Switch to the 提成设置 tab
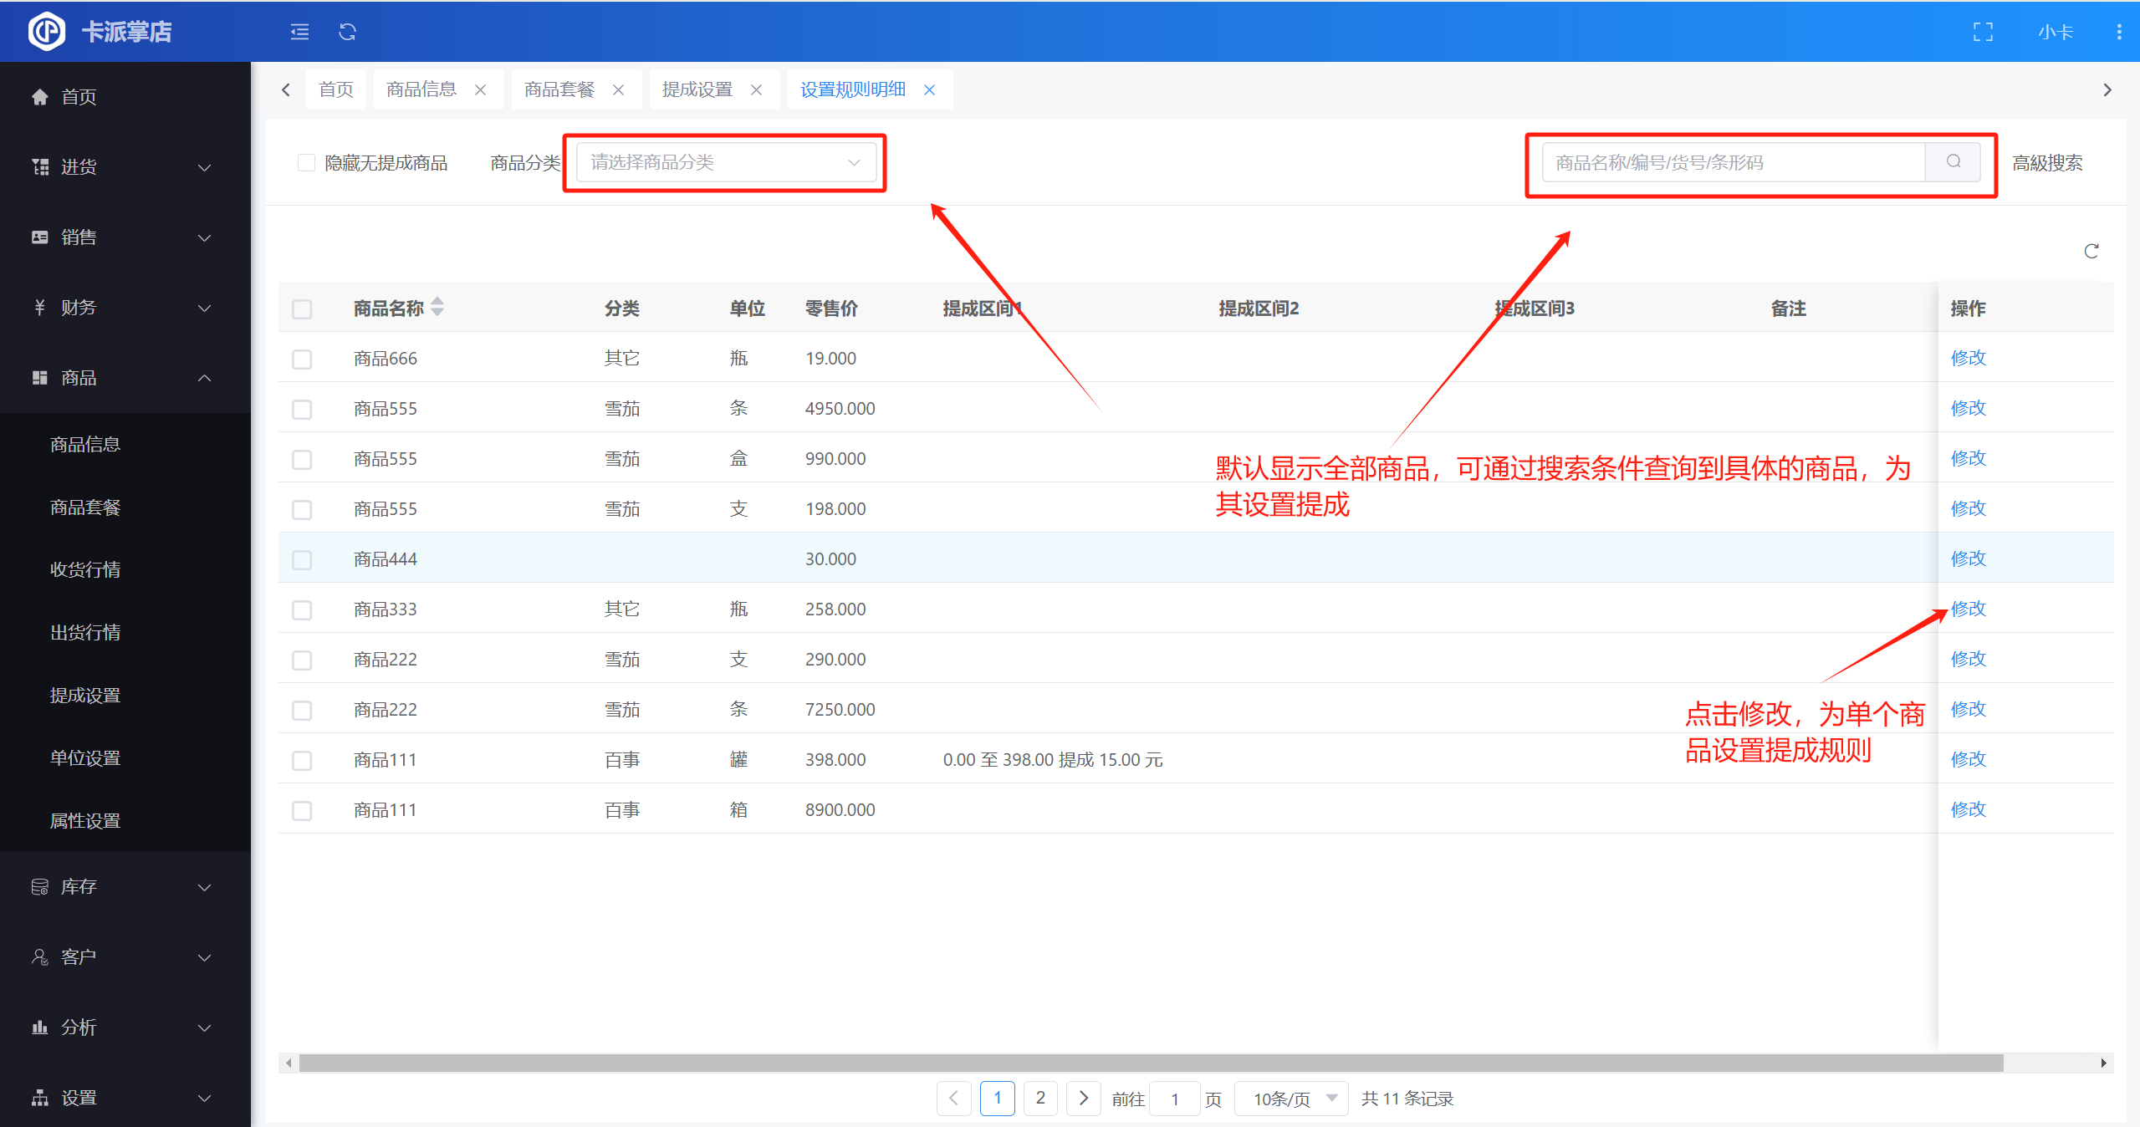Image resolution: width=2140 pixels, height=1127 pixels. click(697, 89)
